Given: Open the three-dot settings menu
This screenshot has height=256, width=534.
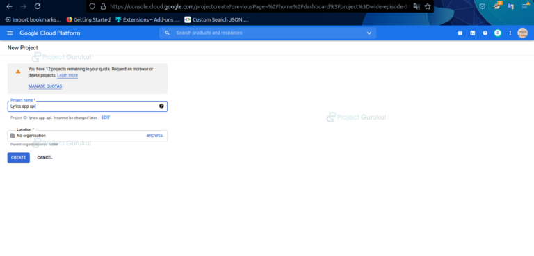Looking at the screenshot, I should pos(510,33).
